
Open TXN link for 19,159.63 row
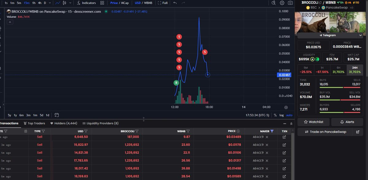pyautogui.click(x=284, y=176)
